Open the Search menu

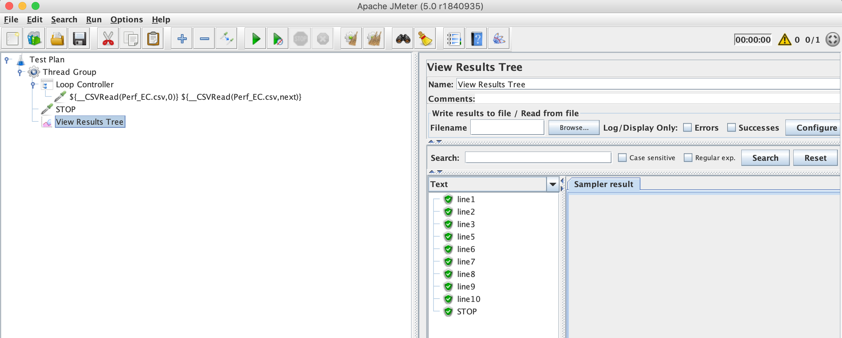pos(64,20)
